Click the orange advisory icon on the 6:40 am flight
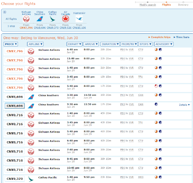The height and width of the screenshot is (183, 193). [x=156, y=50]
